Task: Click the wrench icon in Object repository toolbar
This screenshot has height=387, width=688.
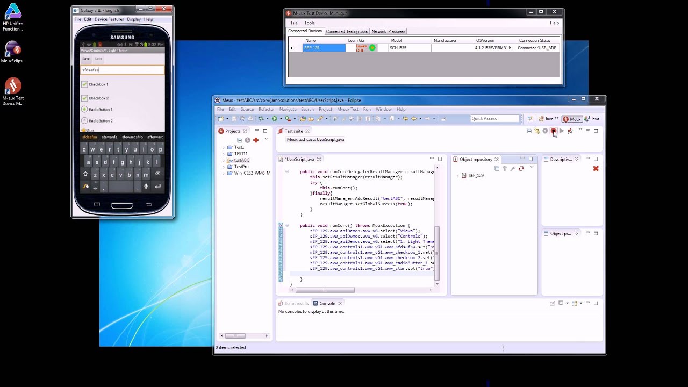Action: (512, 168)
